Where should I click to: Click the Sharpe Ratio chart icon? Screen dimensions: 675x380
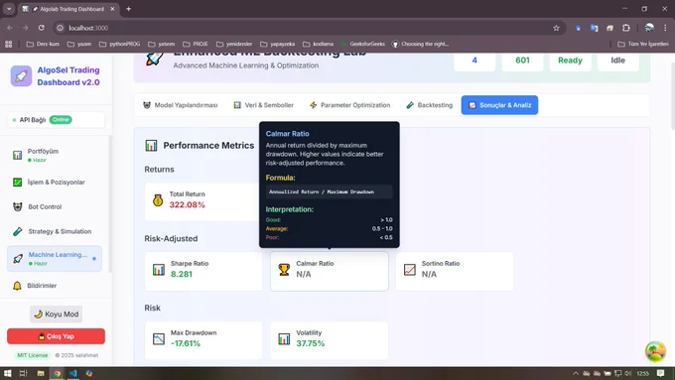tap(159, 270)
